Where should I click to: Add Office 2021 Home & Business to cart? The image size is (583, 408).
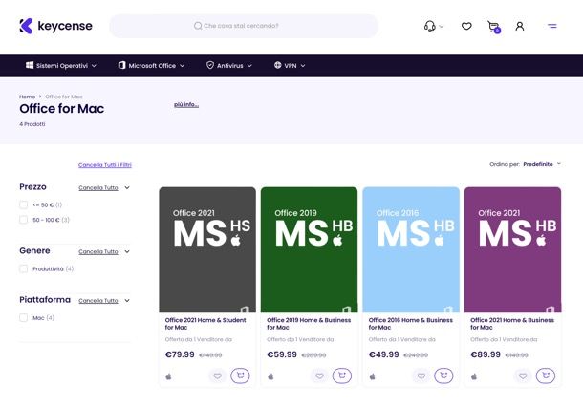546,376
